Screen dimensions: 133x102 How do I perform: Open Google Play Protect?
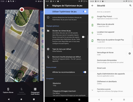[111, 17]
